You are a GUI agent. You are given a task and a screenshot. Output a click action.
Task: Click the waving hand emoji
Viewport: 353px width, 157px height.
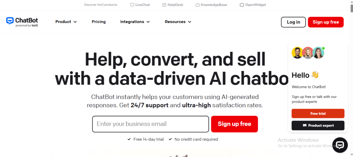coord(315,75)
